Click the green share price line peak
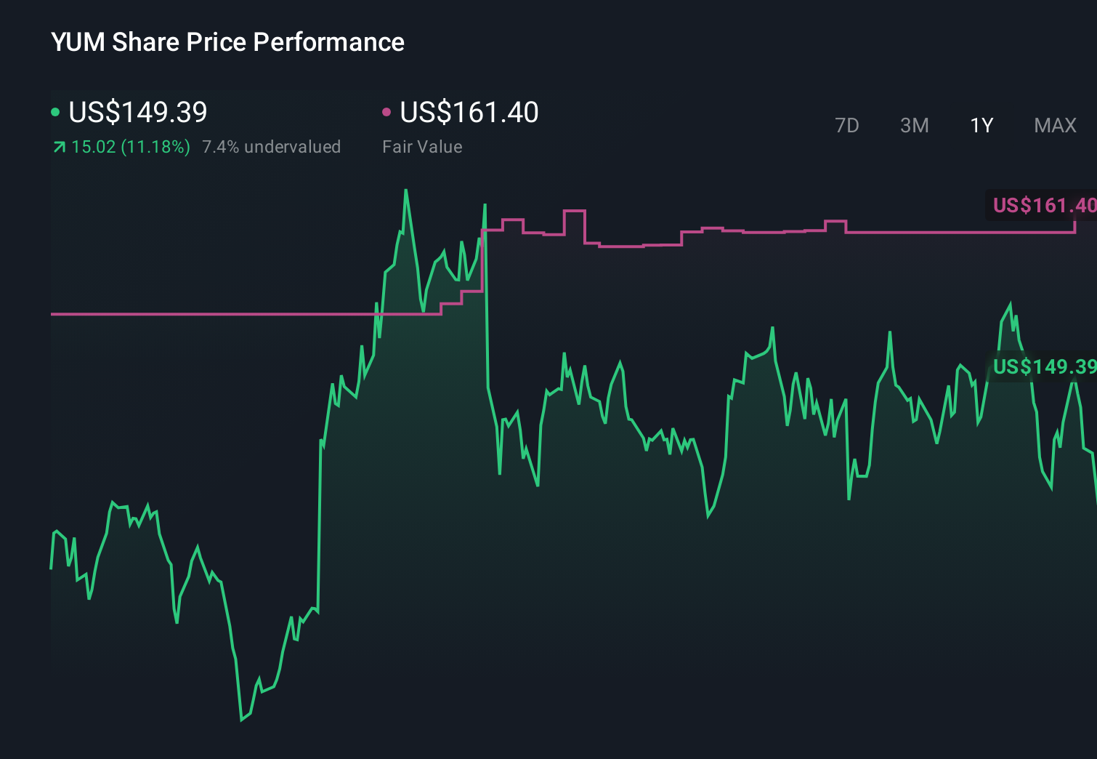This screenshot has height=759, width=1097. click(x=406, y=189)
